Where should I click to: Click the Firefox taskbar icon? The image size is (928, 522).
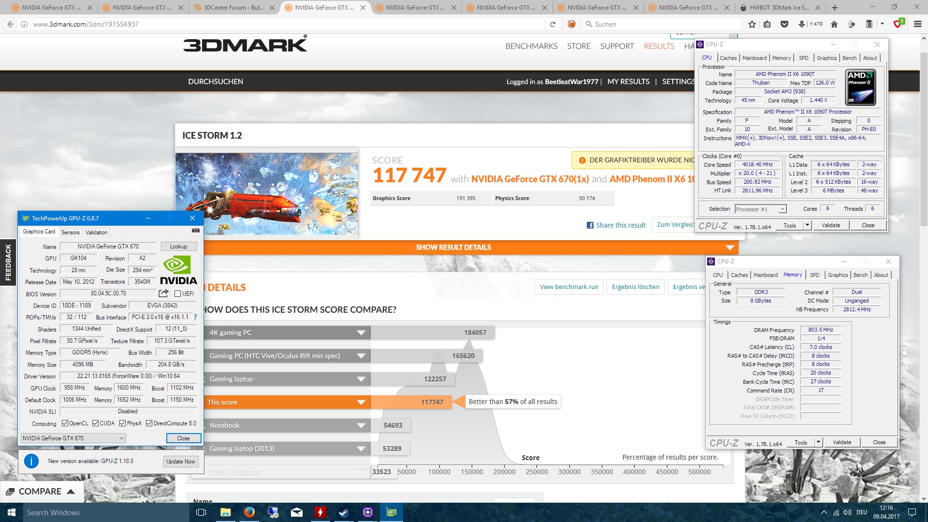coord(249,512)
